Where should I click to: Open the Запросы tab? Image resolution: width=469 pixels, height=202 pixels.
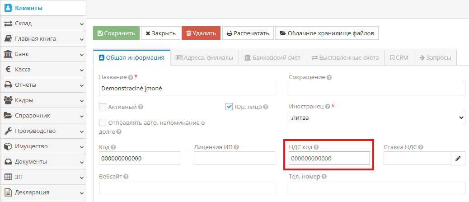coord(435,58)
